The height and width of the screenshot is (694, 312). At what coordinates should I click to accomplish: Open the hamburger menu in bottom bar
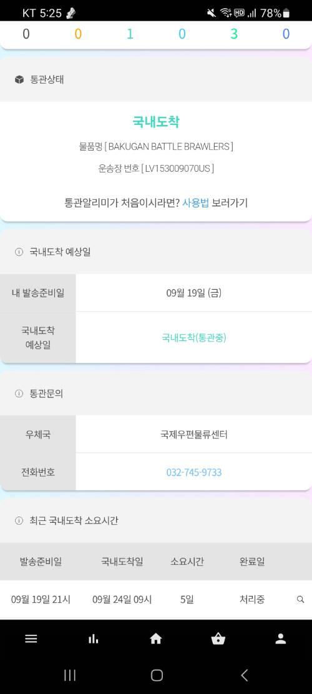(31, 638)
